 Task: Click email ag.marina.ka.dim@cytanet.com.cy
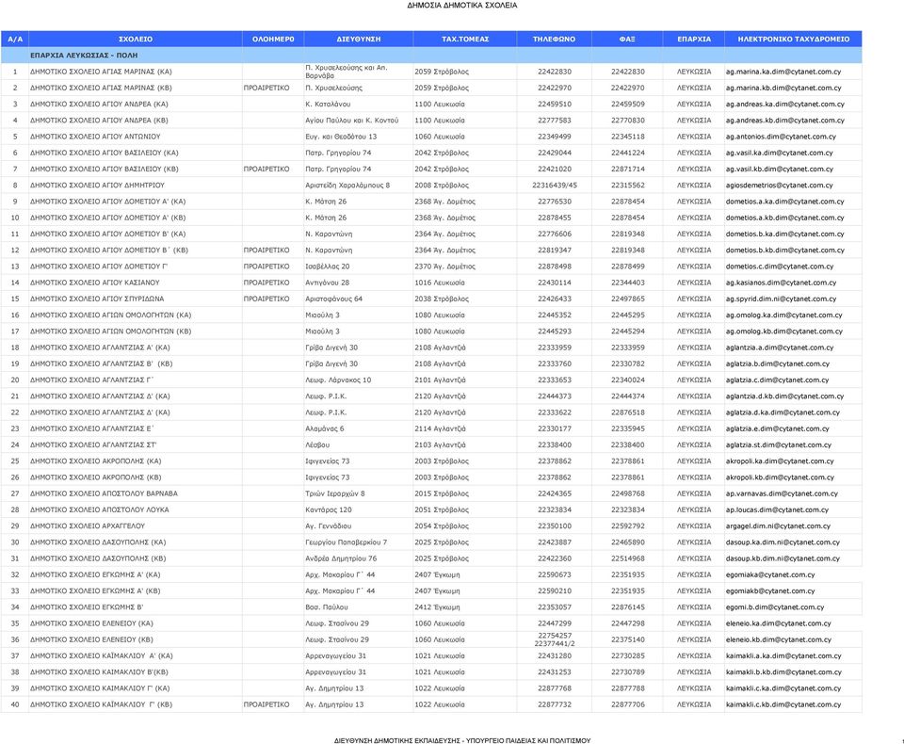(x=783, y=72)
